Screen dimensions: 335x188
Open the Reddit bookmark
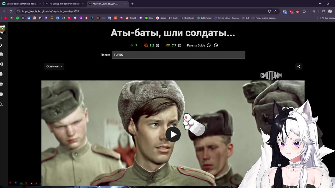(x=131, y=18)
